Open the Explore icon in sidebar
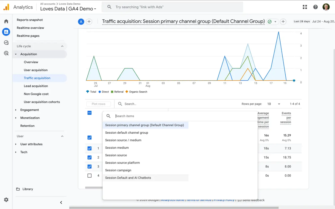This screenshot has height=209, width=335. 6,42
